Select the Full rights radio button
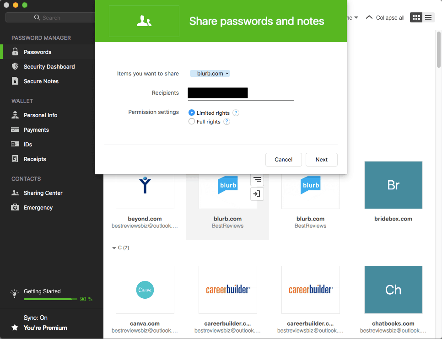The width and height of the screenshot is (442, 339). pyautogui.click(x=192, y=121)
